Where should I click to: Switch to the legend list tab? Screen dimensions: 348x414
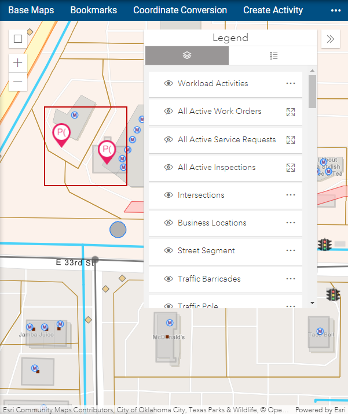click(274, 56)
